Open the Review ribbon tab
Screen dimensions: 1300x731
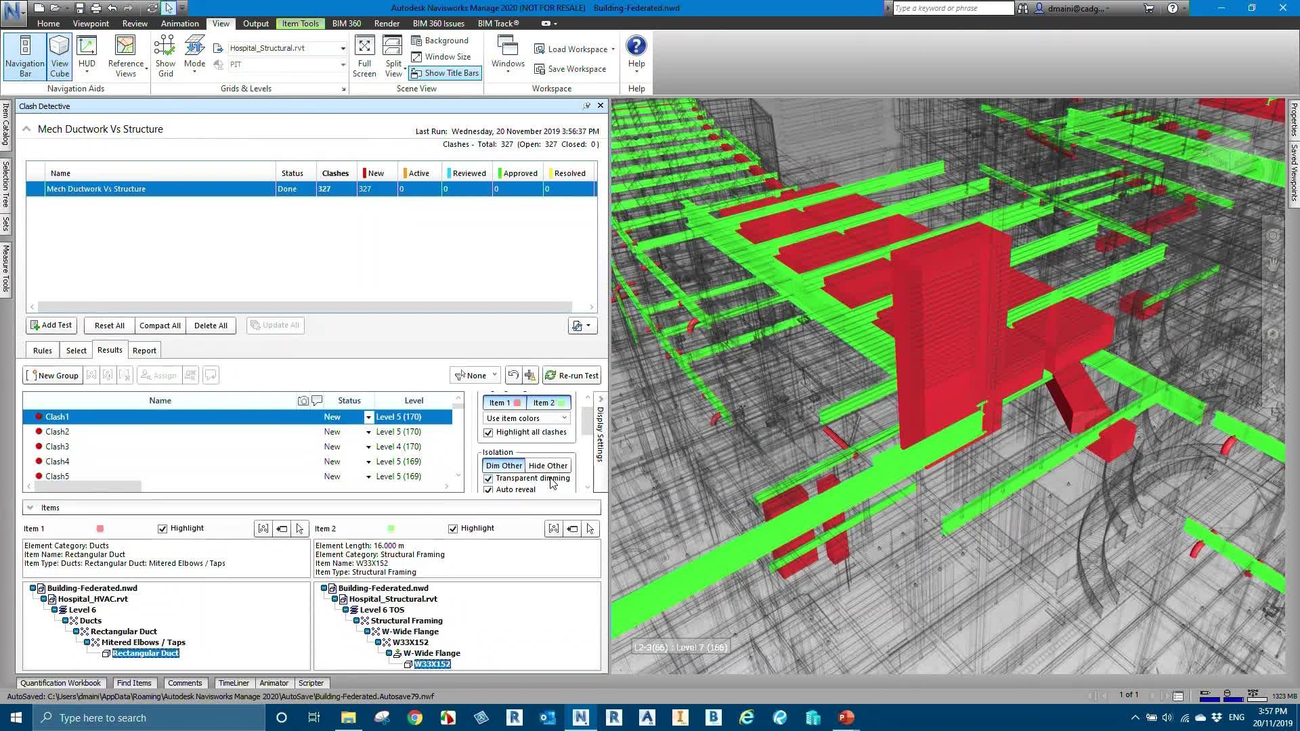[x=134, y=23]
